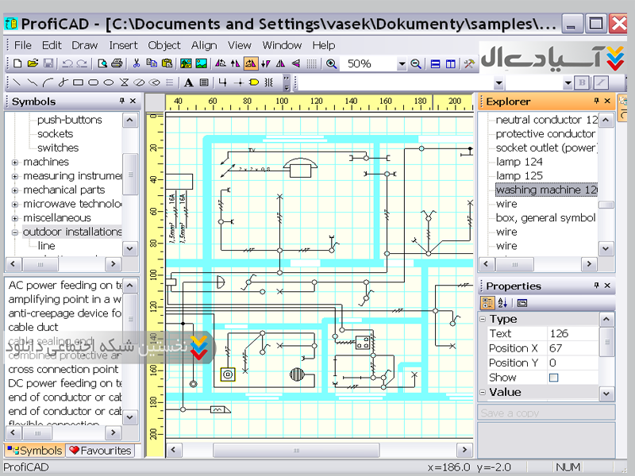Click the Print icon in the toolbar

coord(117,63)
